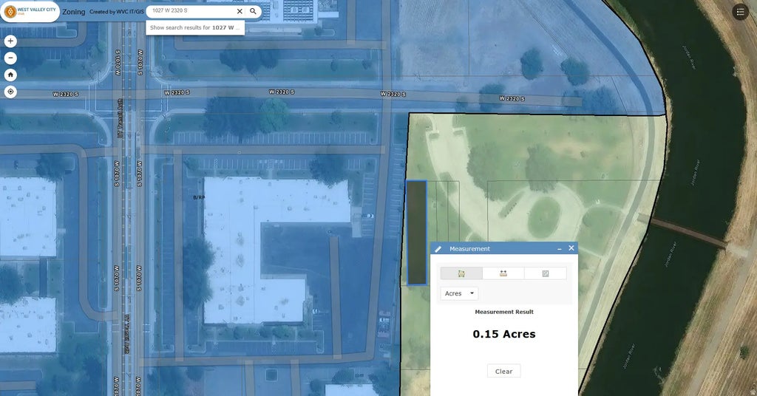Select the area measurement tool

coord(461,273)
